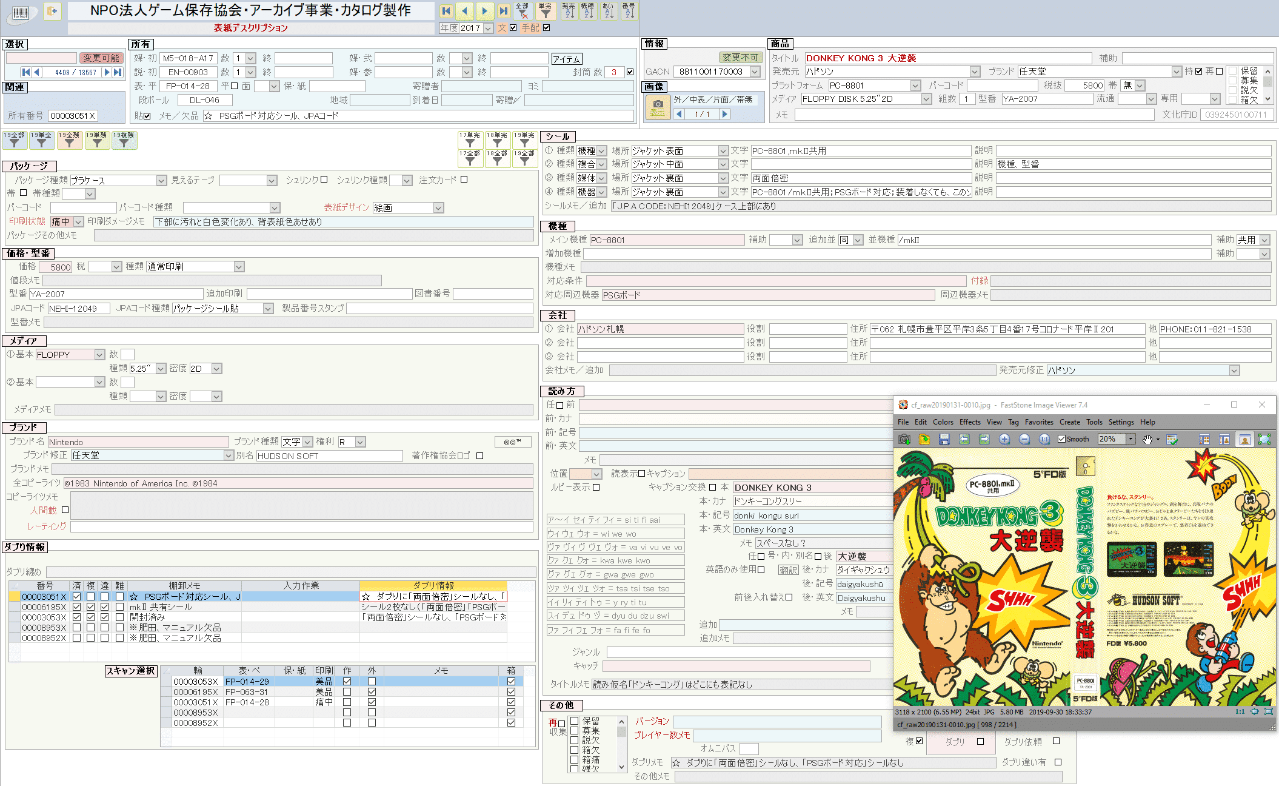
Task: Go to the next record in the header bar
Action: tap(484, 10)
